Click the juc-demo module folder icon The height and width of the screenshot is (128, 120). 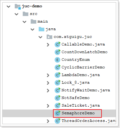click(x=18, y=7)
